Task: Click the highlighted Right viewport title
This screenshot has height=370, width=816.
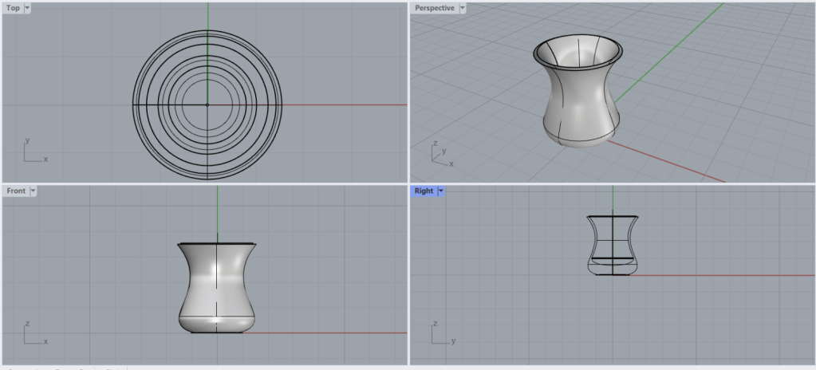Action: [424, 191]
